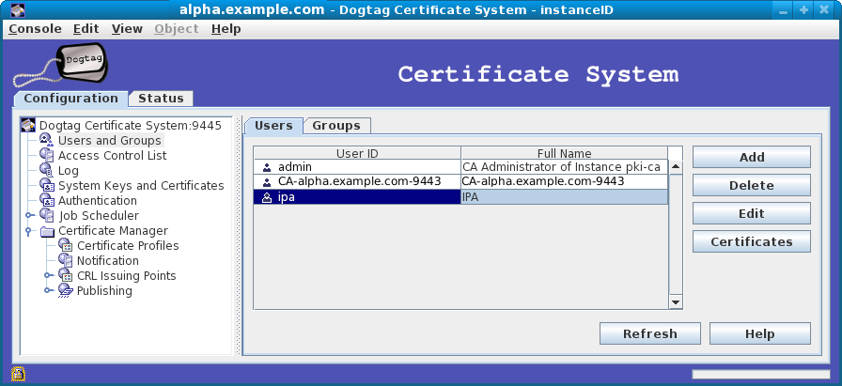Select the ipa user row

point(460,197)
